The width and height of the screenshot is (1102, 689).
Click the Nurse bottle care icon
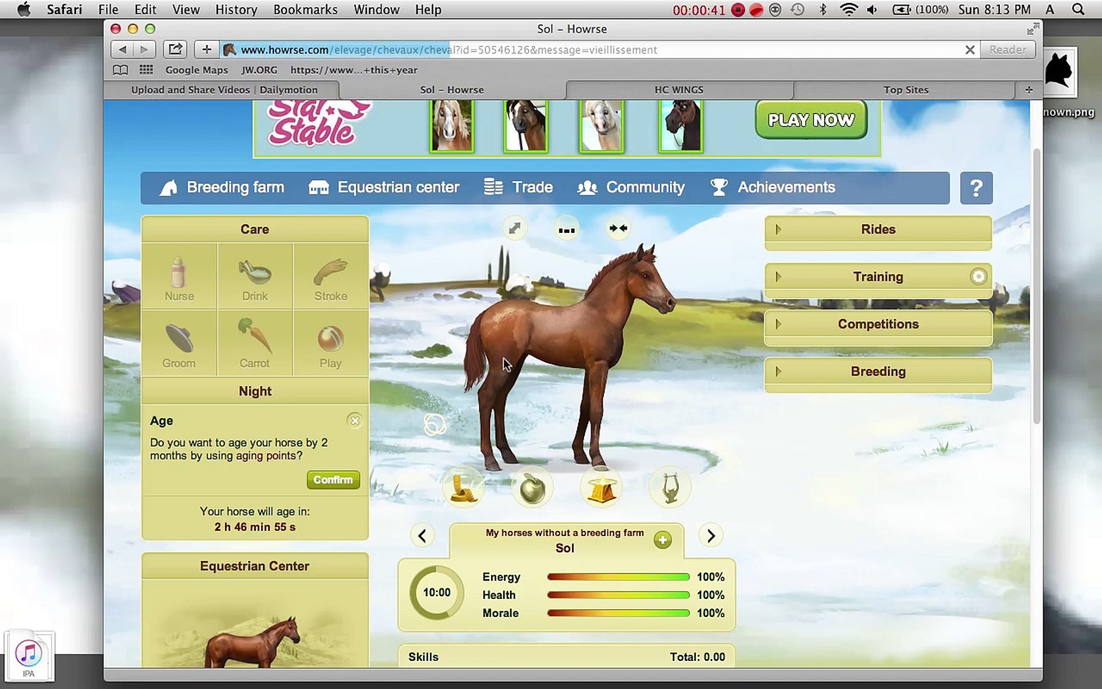tap(179, 277)
